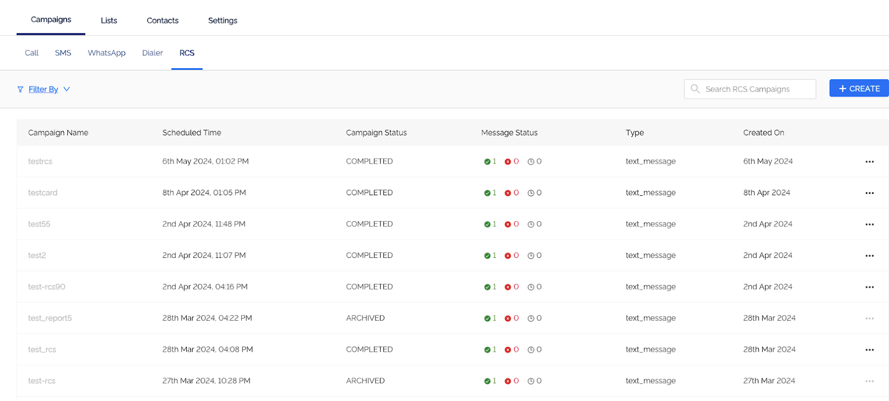
Task: Switch to the WhatsApp campaigns tab
Action: 107,53
